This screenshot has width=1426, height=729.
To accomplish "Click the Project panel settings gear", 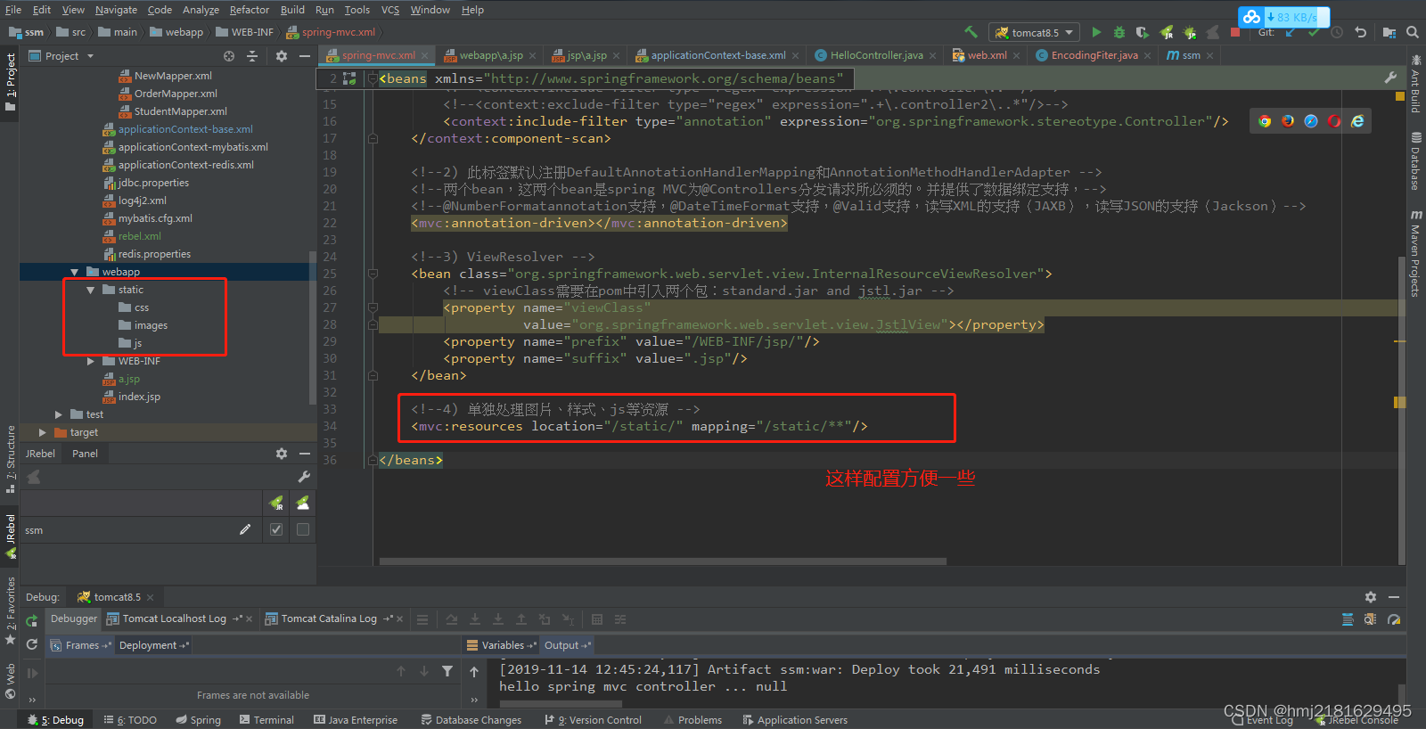I will 282,55.
